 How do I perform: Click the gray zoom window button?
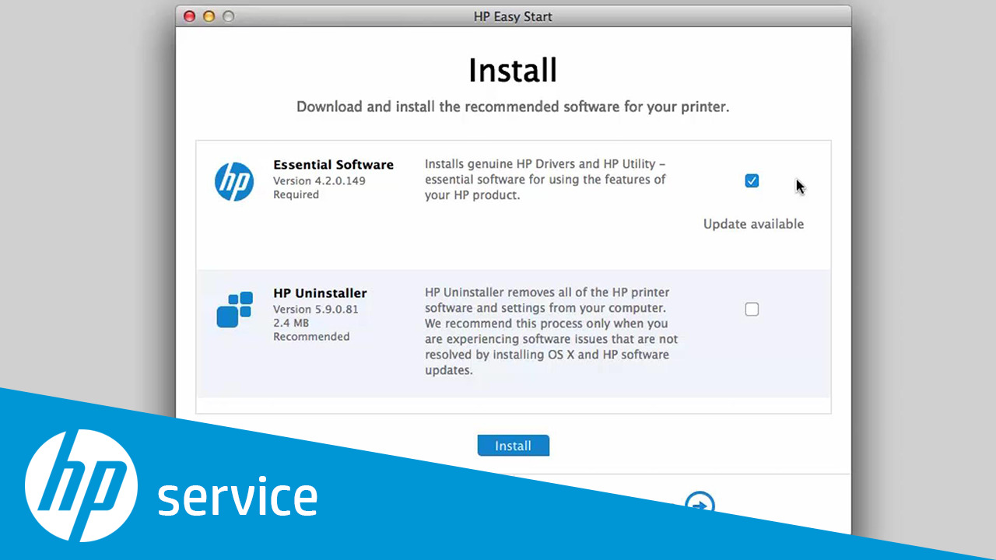228,16
